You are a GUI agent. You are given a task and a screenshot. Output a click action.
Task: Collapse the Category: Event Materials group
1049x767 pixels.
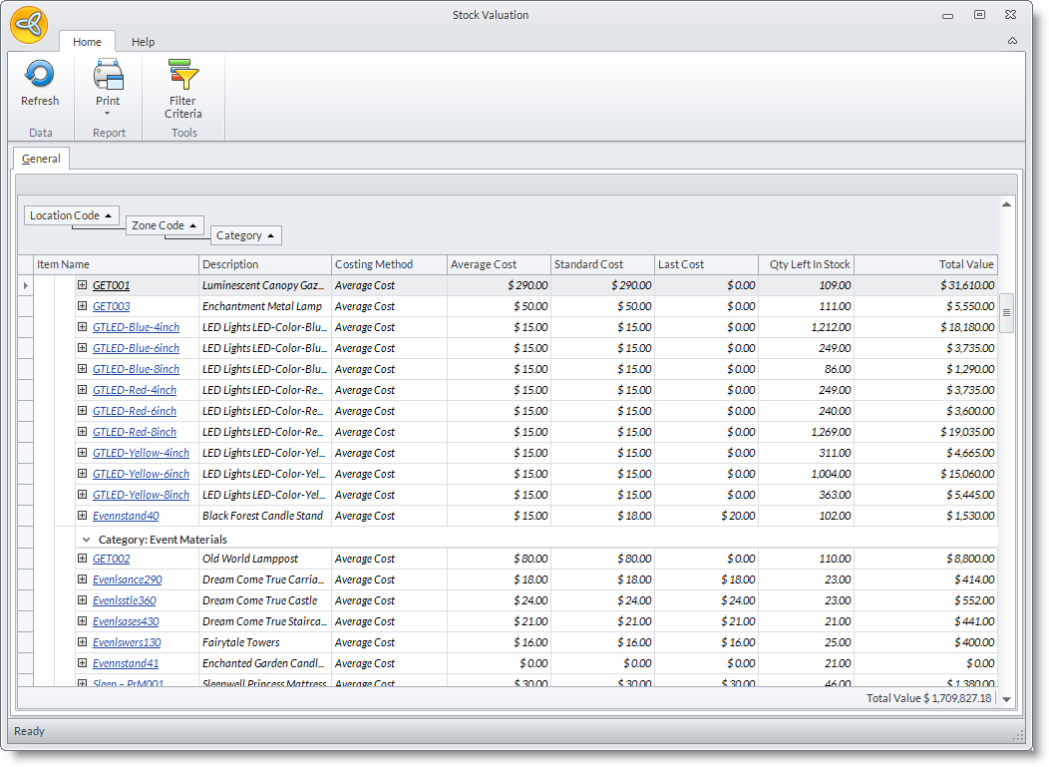86,540
